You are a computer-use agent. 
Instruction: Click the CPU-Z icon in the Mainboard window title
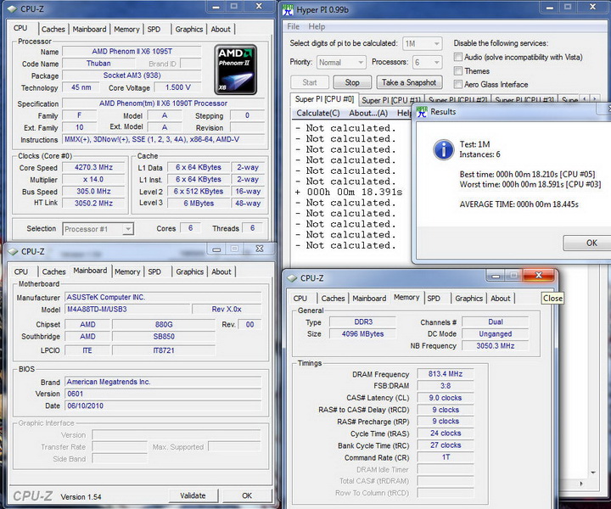14,252
